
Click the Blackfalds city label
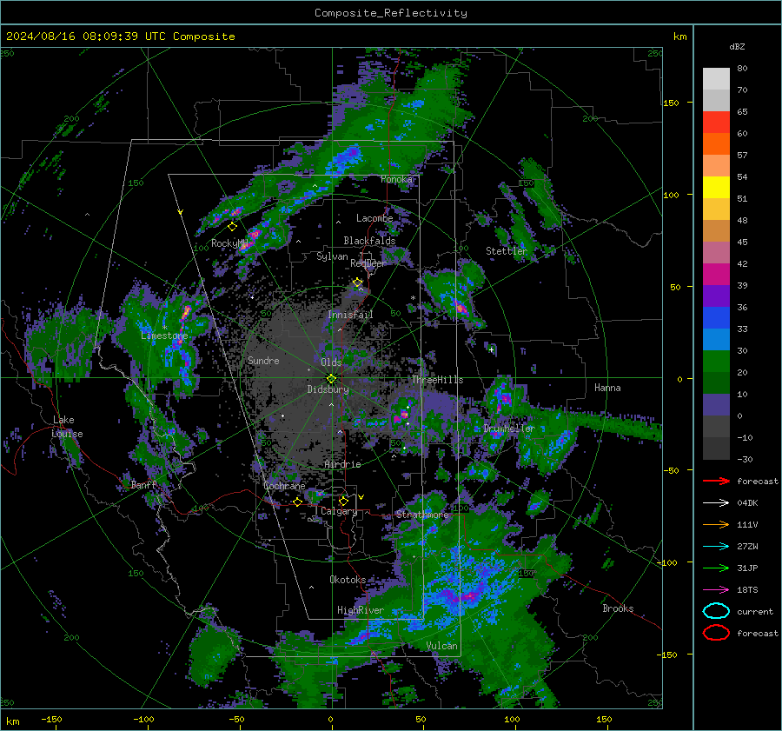369,241
